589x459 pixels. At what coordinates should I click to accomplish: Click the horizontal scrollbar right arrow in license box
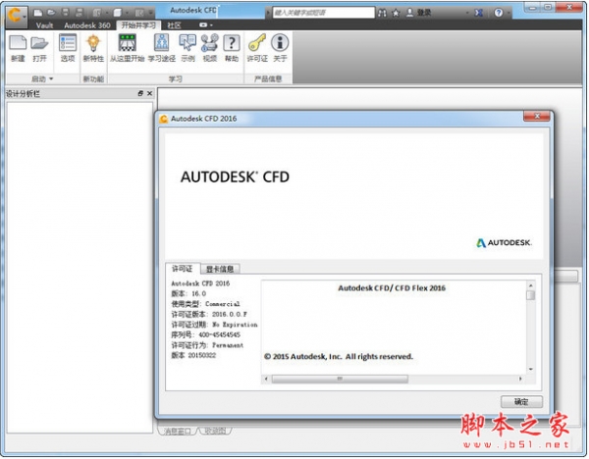point(520,379)
